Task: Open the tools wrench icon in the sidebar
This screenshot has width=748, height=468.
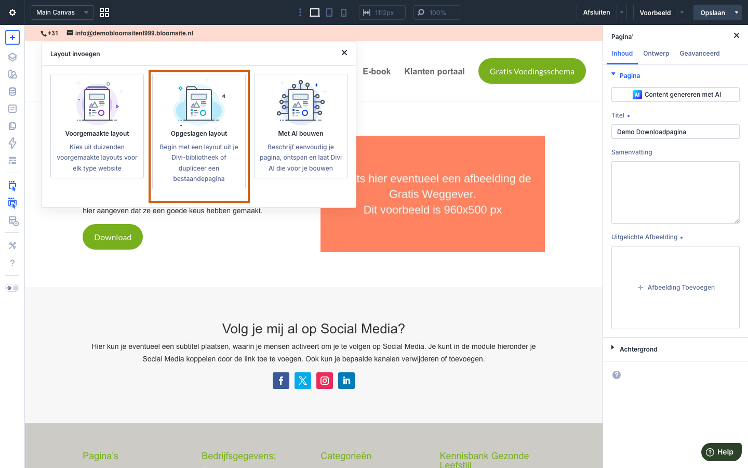Action: (12, 245)
